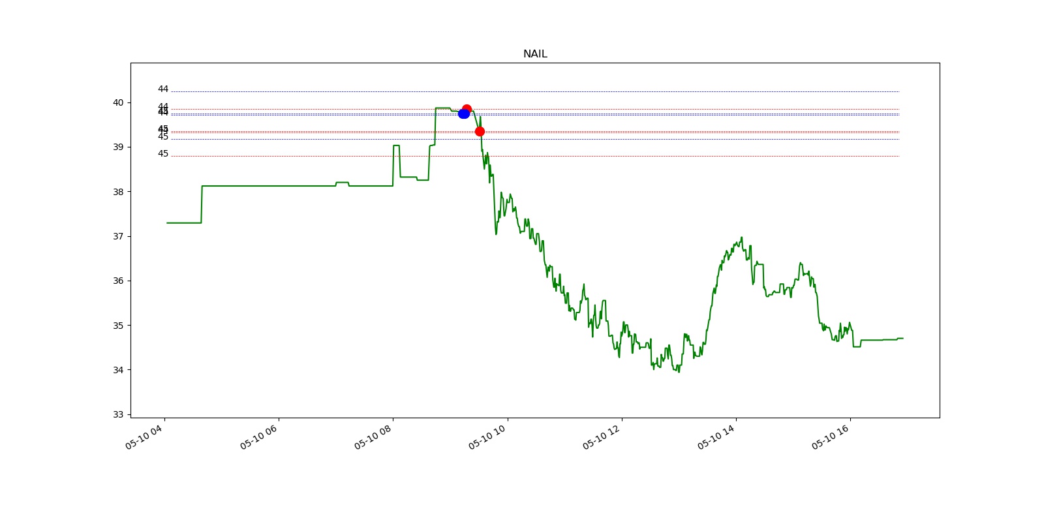
Task: Click y-axis tick label 38
Action: click(x=118, y=192)
